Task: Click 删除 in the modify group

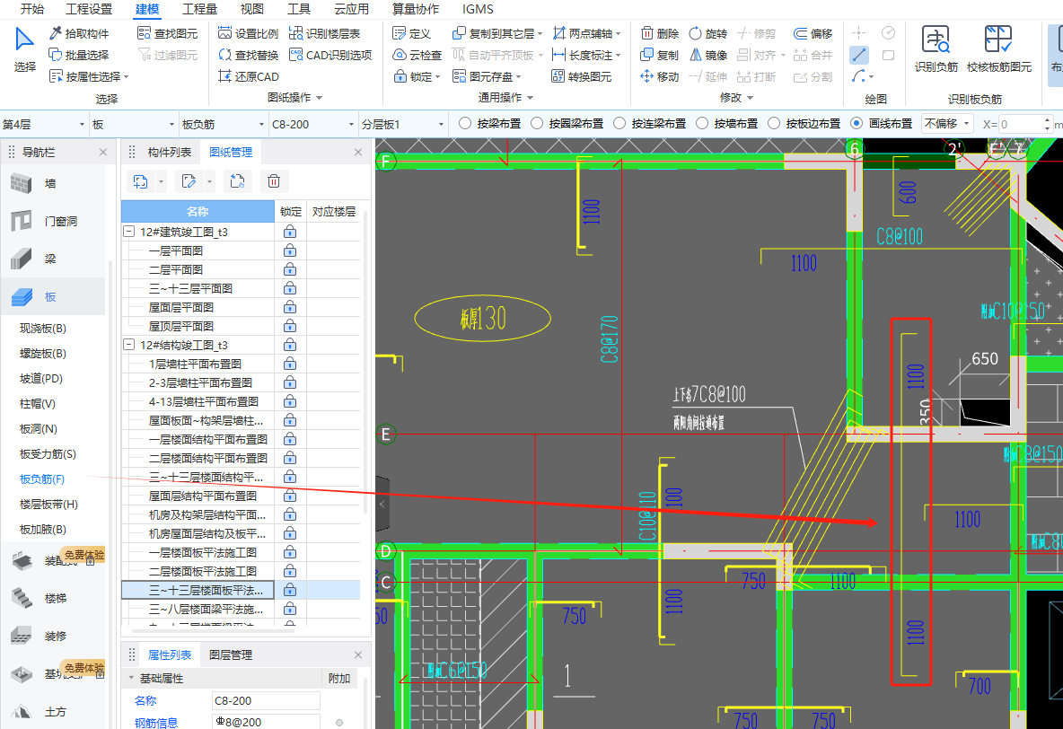Action: 660,33
